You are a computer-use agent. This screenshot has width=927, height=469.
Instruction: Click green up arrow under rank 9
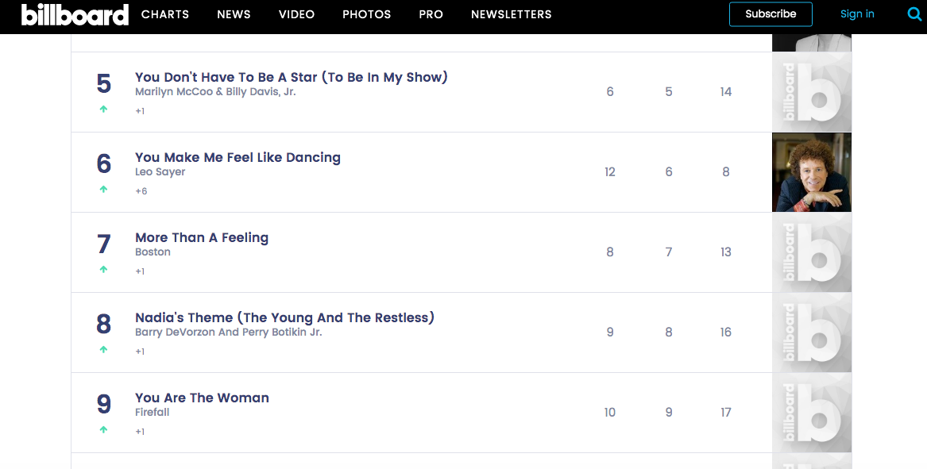tap(103, 430)
